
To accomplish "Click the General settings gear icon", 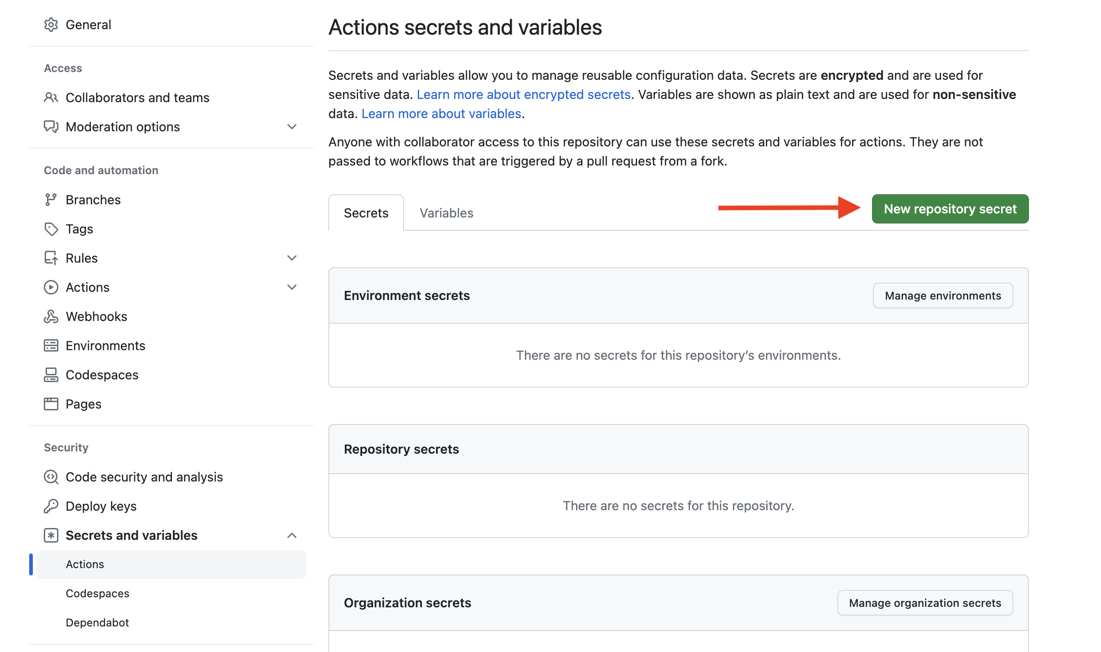I will pyautogui.click(x=51, y=25).
